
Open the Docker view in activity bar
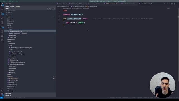pos(2,36)
